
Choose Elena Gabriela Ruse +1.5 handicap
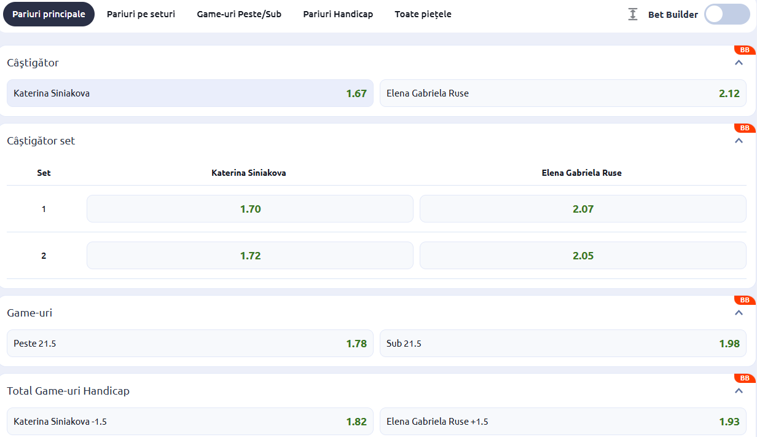(x=563, y=422)
